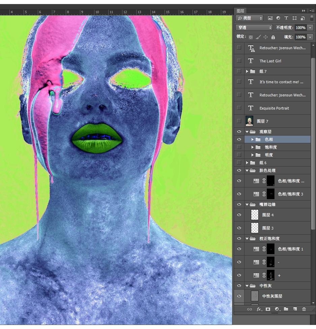Show The Last Girl text layer
316x329 pixels.
tap(239, 61)
